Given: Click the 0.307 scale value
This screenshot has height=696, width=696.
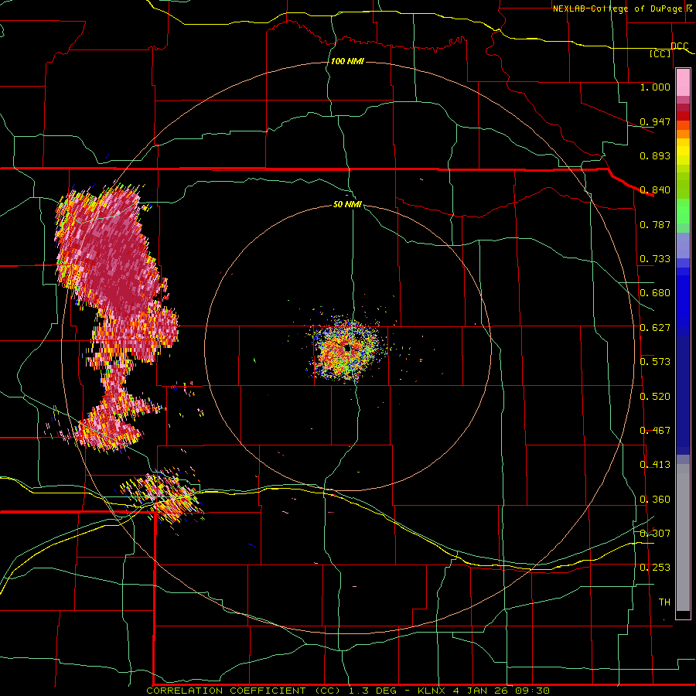Looking at the screenshot, I should coord(655,534).
